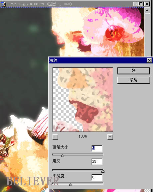This screenshot has height=192, width=153.
Task: Click the DIESEL3.jpg document icon in title bar
Action: 3,4
